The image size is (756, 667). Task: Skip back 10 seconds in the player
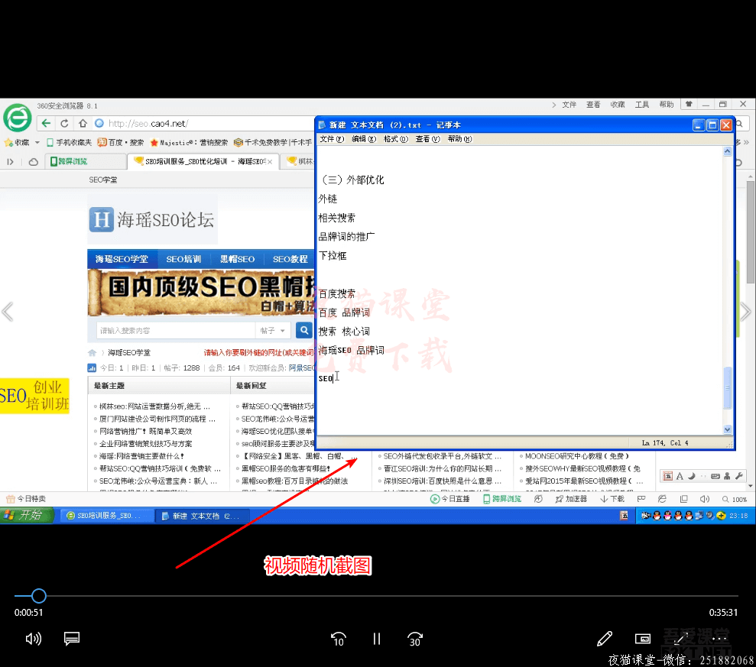(x=339, y=639)
